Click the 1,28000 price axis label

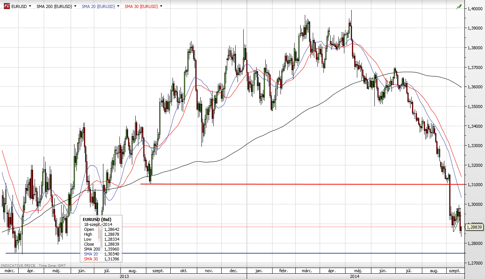tap(475, 243)
